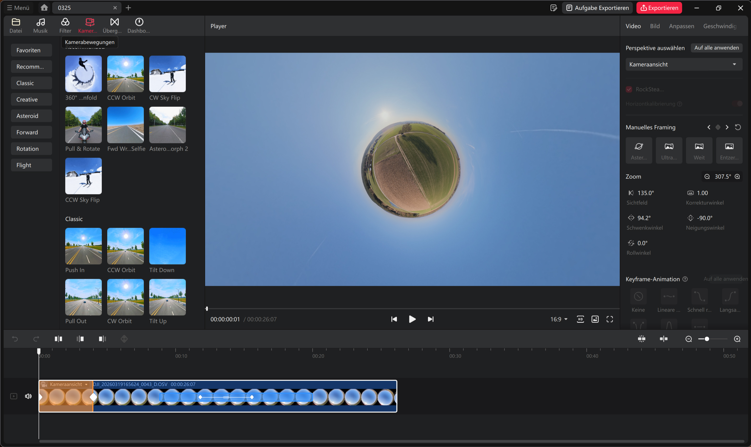The image size is (751, 447).
Task: Switch to the Anpassen tab
Action: click(x=681, y=26)
